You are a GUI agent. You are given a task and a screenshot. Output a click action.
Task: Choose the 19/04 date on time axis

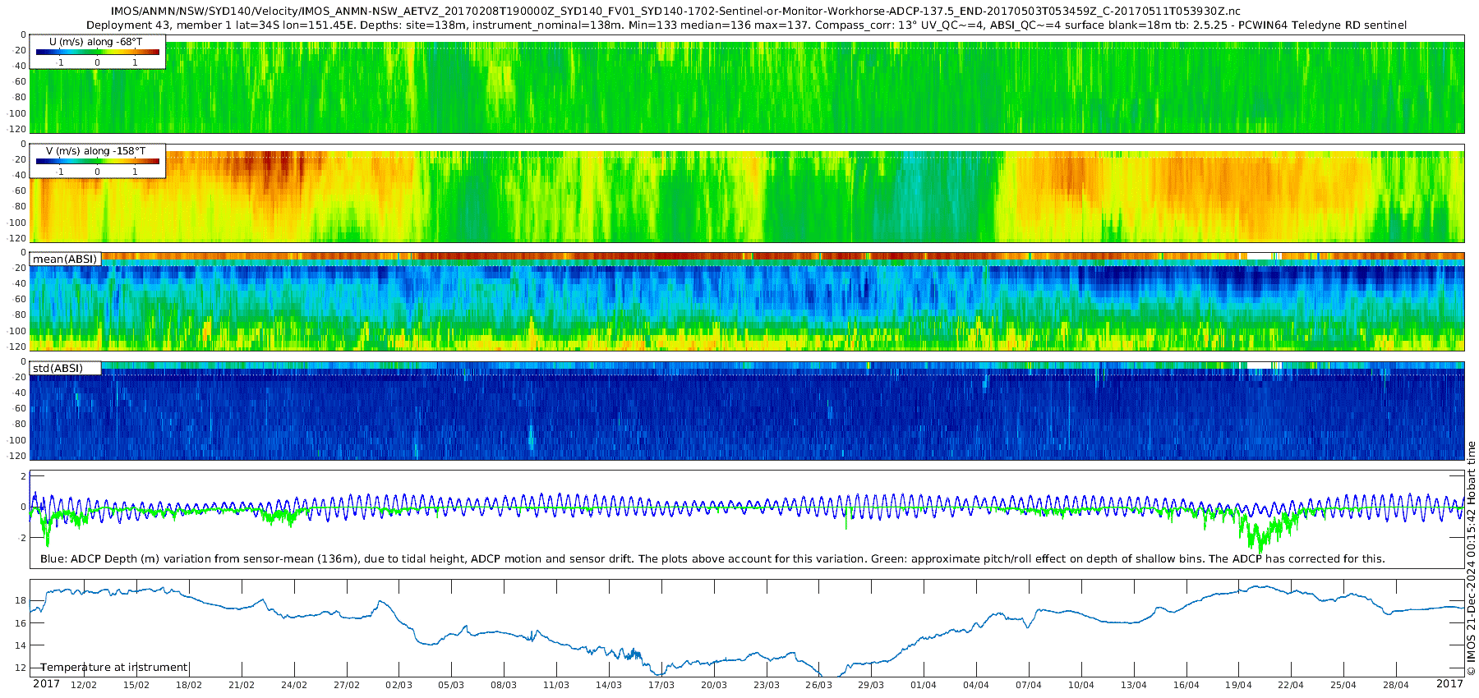pyautogui.click(x=1238, y=685)
